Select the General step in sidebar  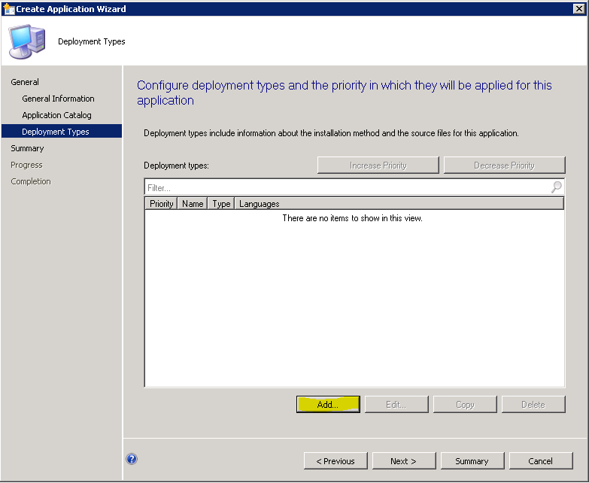point(25,82)
